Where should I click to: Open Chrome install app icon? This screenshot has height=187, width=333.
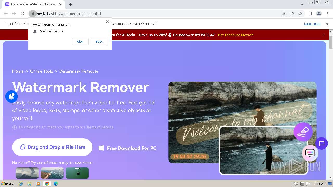[x=284, y=14]
